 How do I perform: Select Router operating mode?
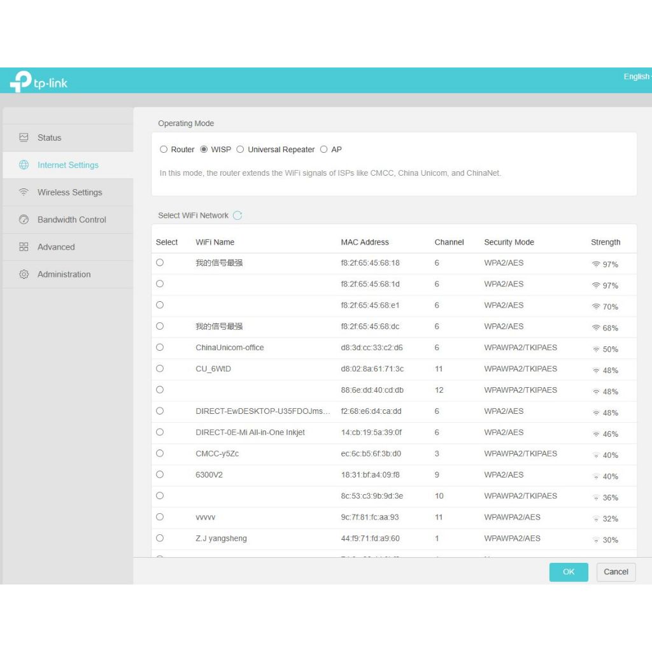(x=164, y=150)
